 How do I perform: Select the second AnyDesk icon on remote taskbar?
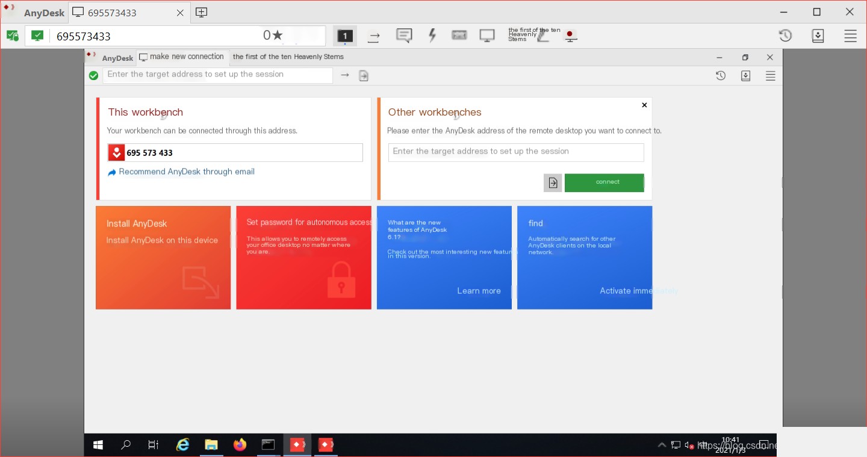coord(326,445)
